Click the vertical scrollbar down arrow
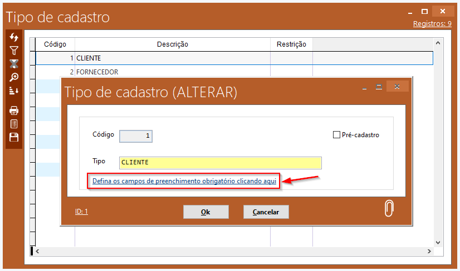The image size is (460, 271). (x=438, y=243)
